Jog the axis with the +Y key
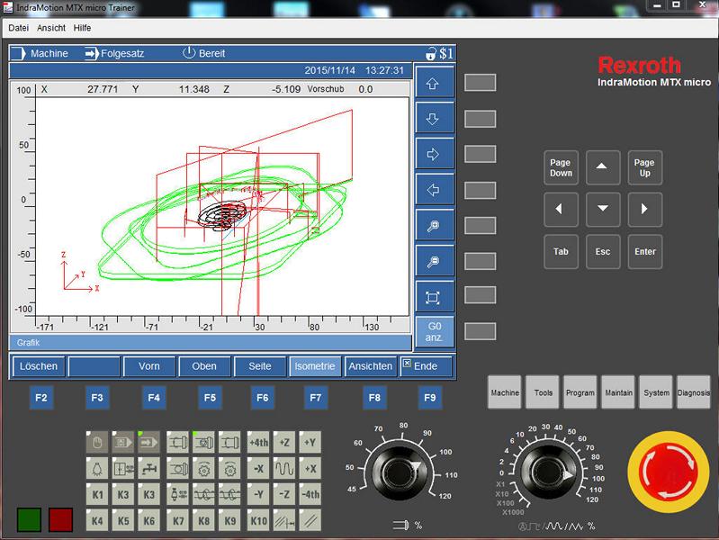 [310, 443]
